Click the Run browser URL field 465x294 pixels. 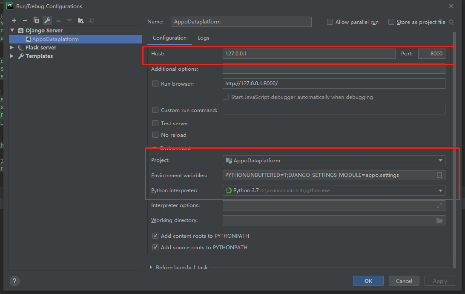pyautogui.click(x=334, y=84)
